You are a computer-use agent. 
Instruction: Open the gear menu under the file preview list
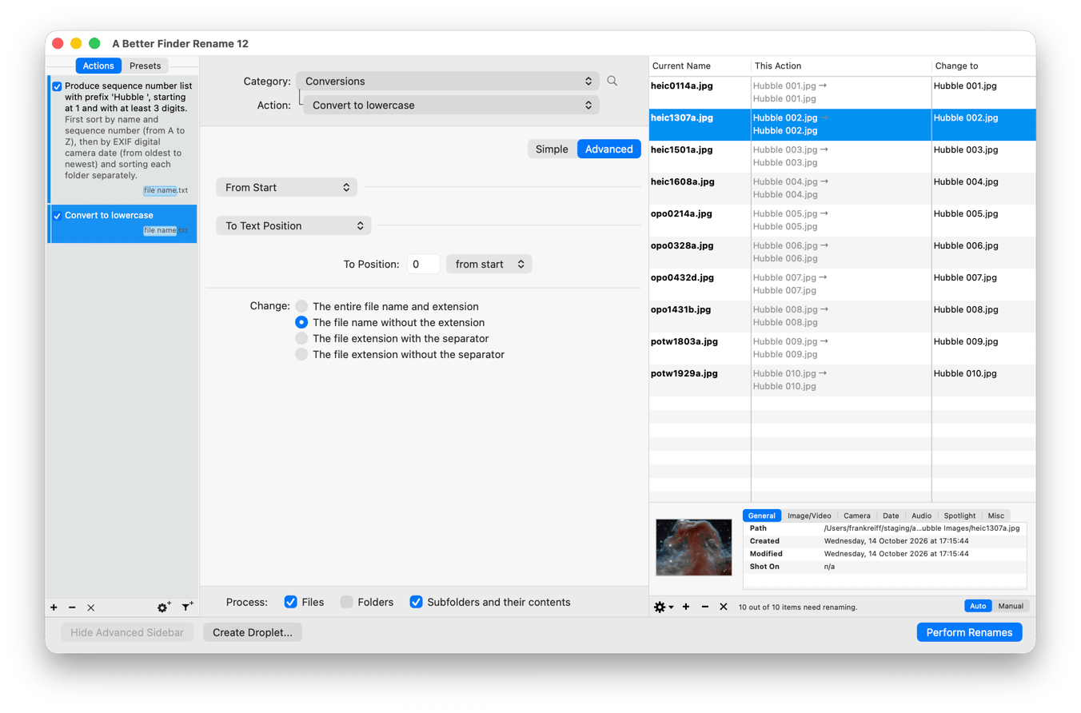coord(663,607)
